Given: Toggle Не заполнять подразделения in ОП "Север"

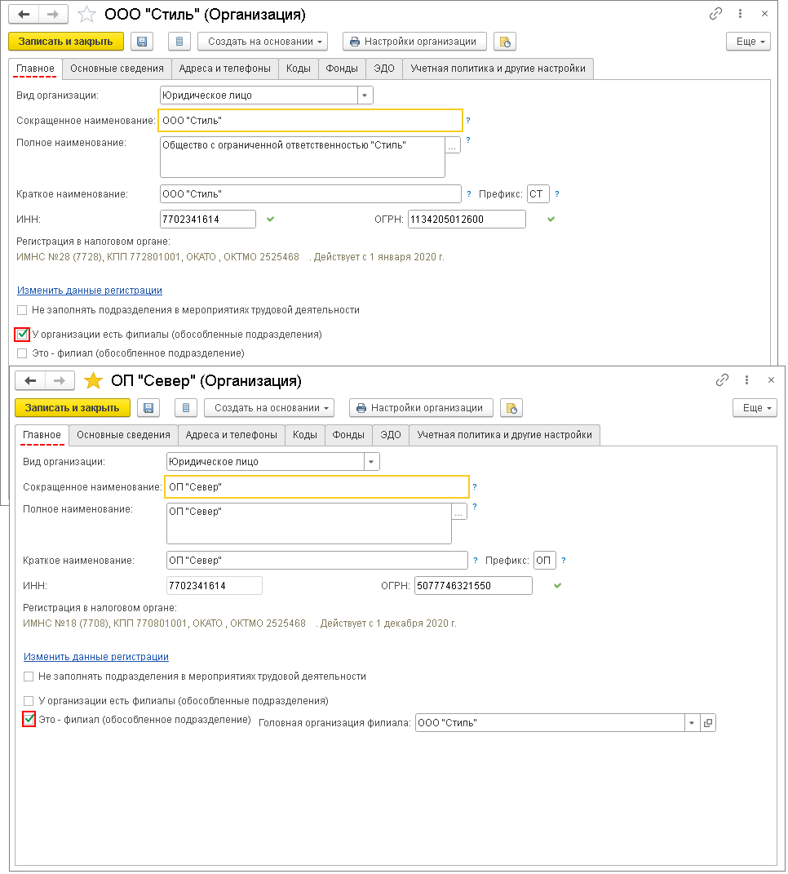Looking at the screenshot, I should pyautogui.click(x=29, y=677).
